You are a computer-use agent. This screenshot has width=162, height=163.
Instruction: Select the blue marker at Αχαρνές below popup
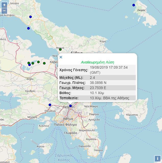click(71, 106)
